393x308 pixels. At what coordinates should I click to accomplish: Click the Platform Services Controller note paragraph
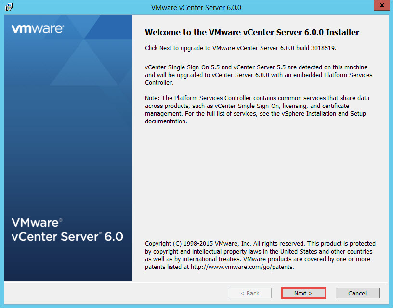click(258, 109)
